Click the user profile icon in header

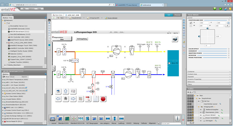coord(225,9)
